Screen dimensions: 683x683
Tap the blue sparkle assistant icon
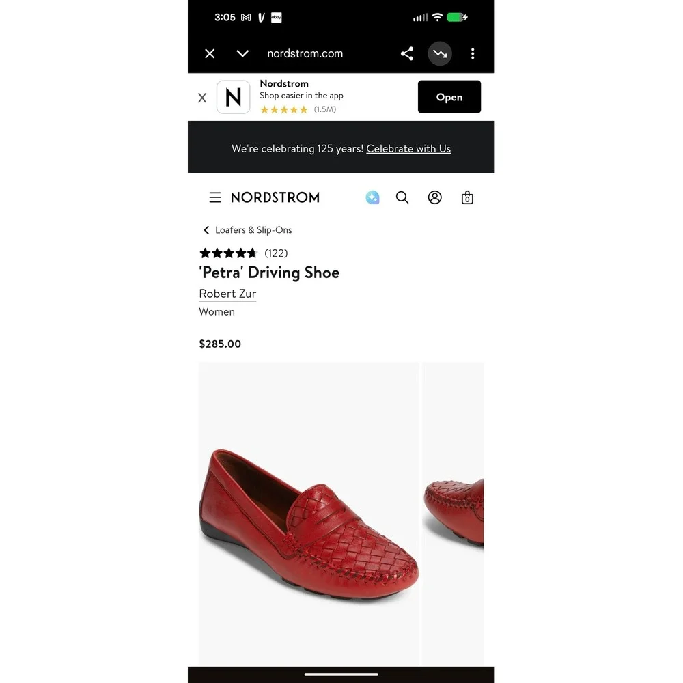[372, 197]
